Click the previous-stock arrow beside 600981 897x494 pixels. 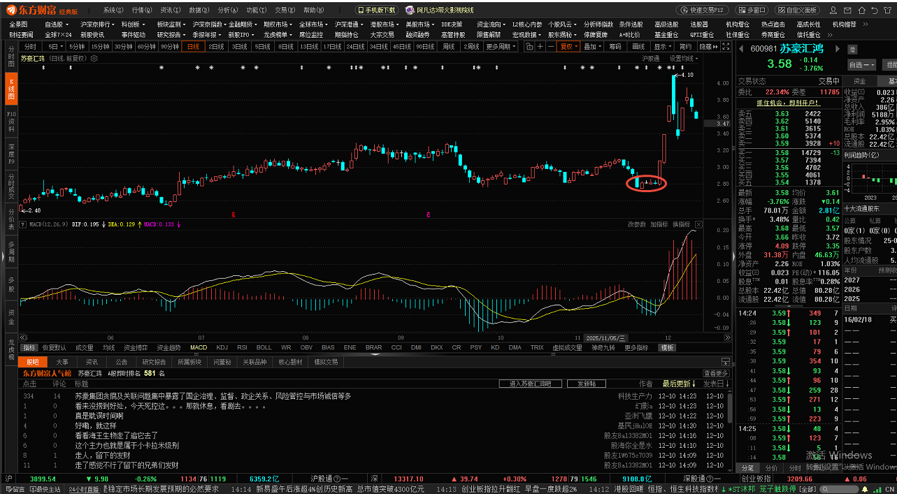click(x=741, y=48)
